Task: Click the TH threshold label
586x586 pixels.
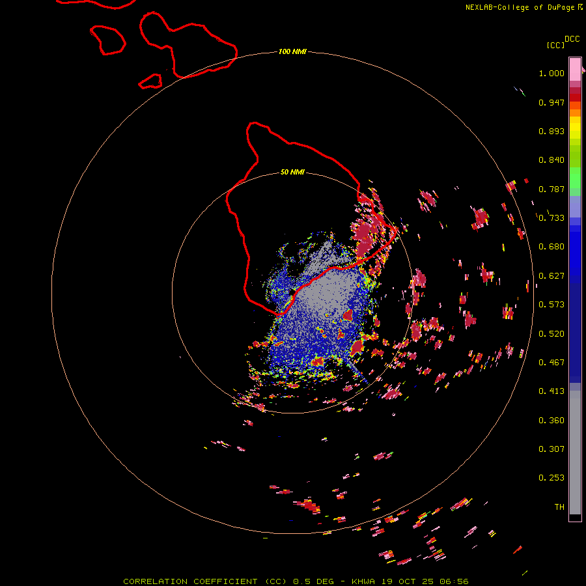Action: point(559,507)
